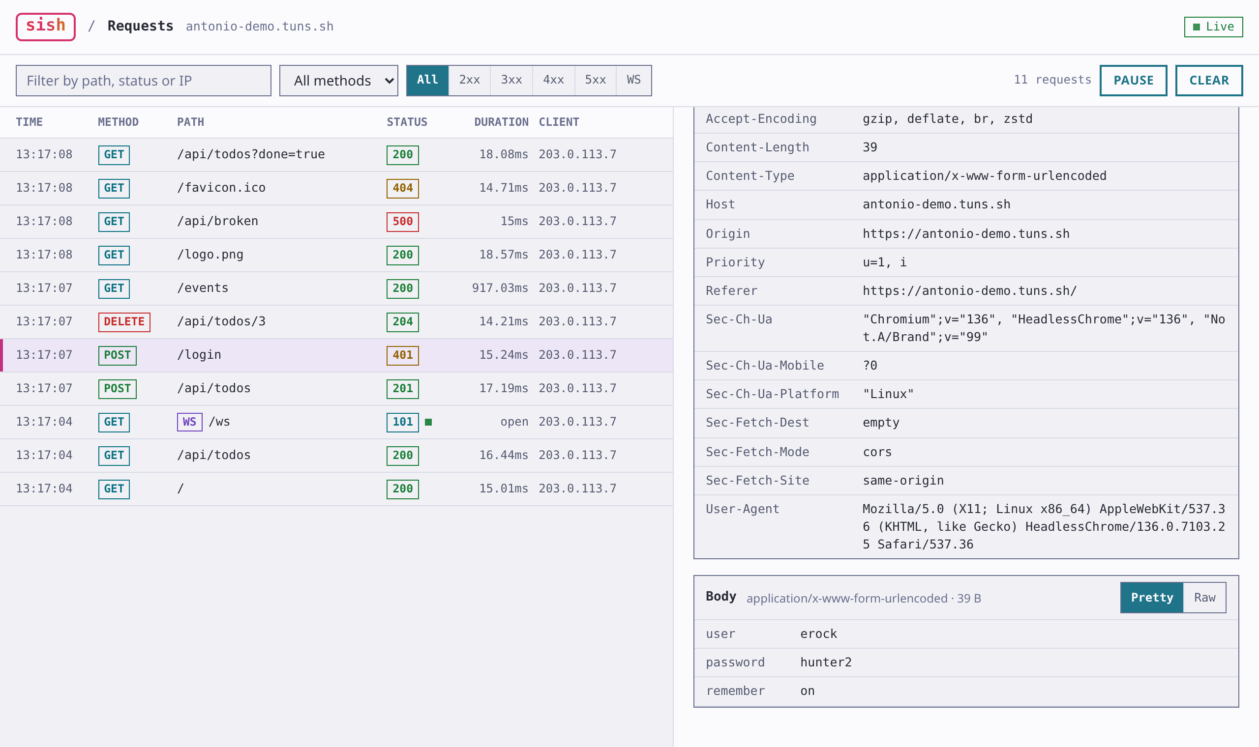
Task: Click the DELETE method badge
Action: tap(124, 322)
